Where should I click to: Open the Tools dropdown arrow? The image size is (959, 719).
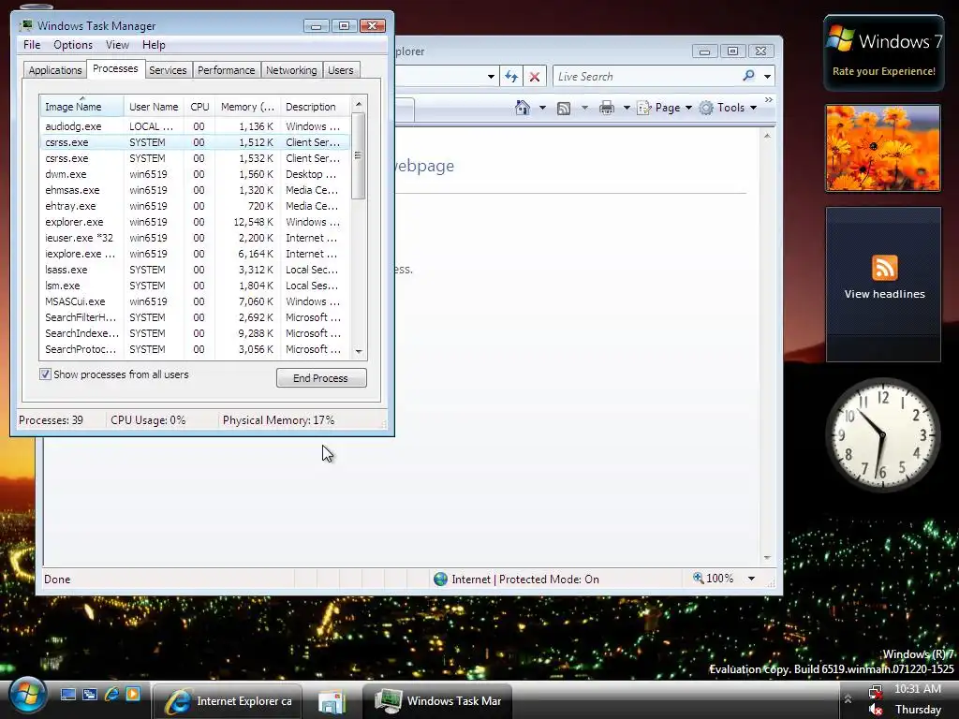754,109
